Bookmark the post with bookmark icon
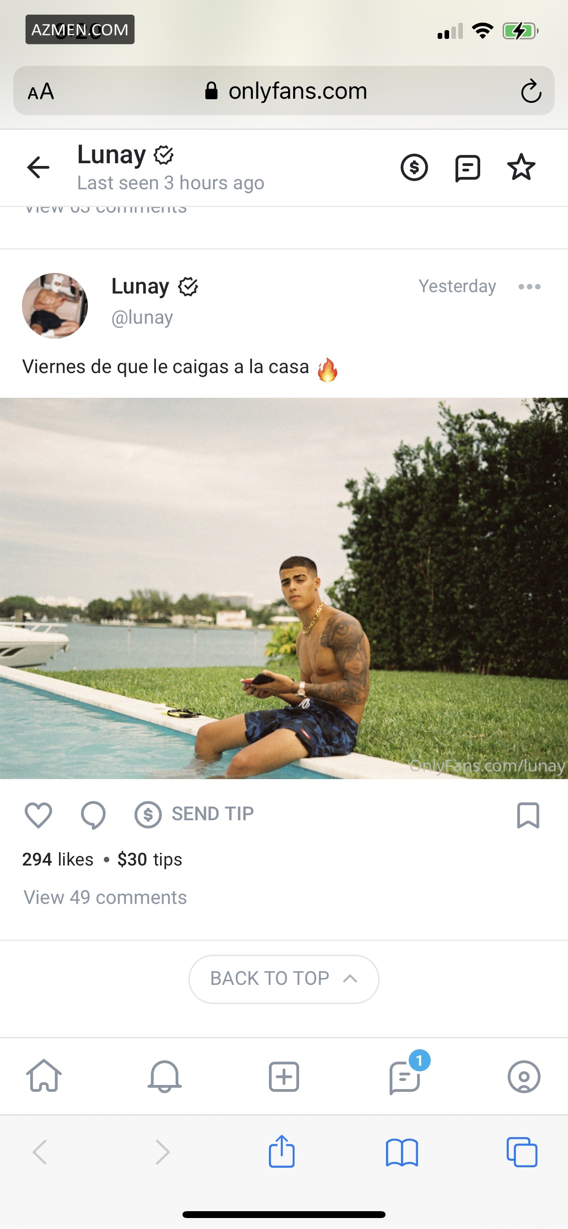Screen dimensions: 568x1229 point(528,815)
